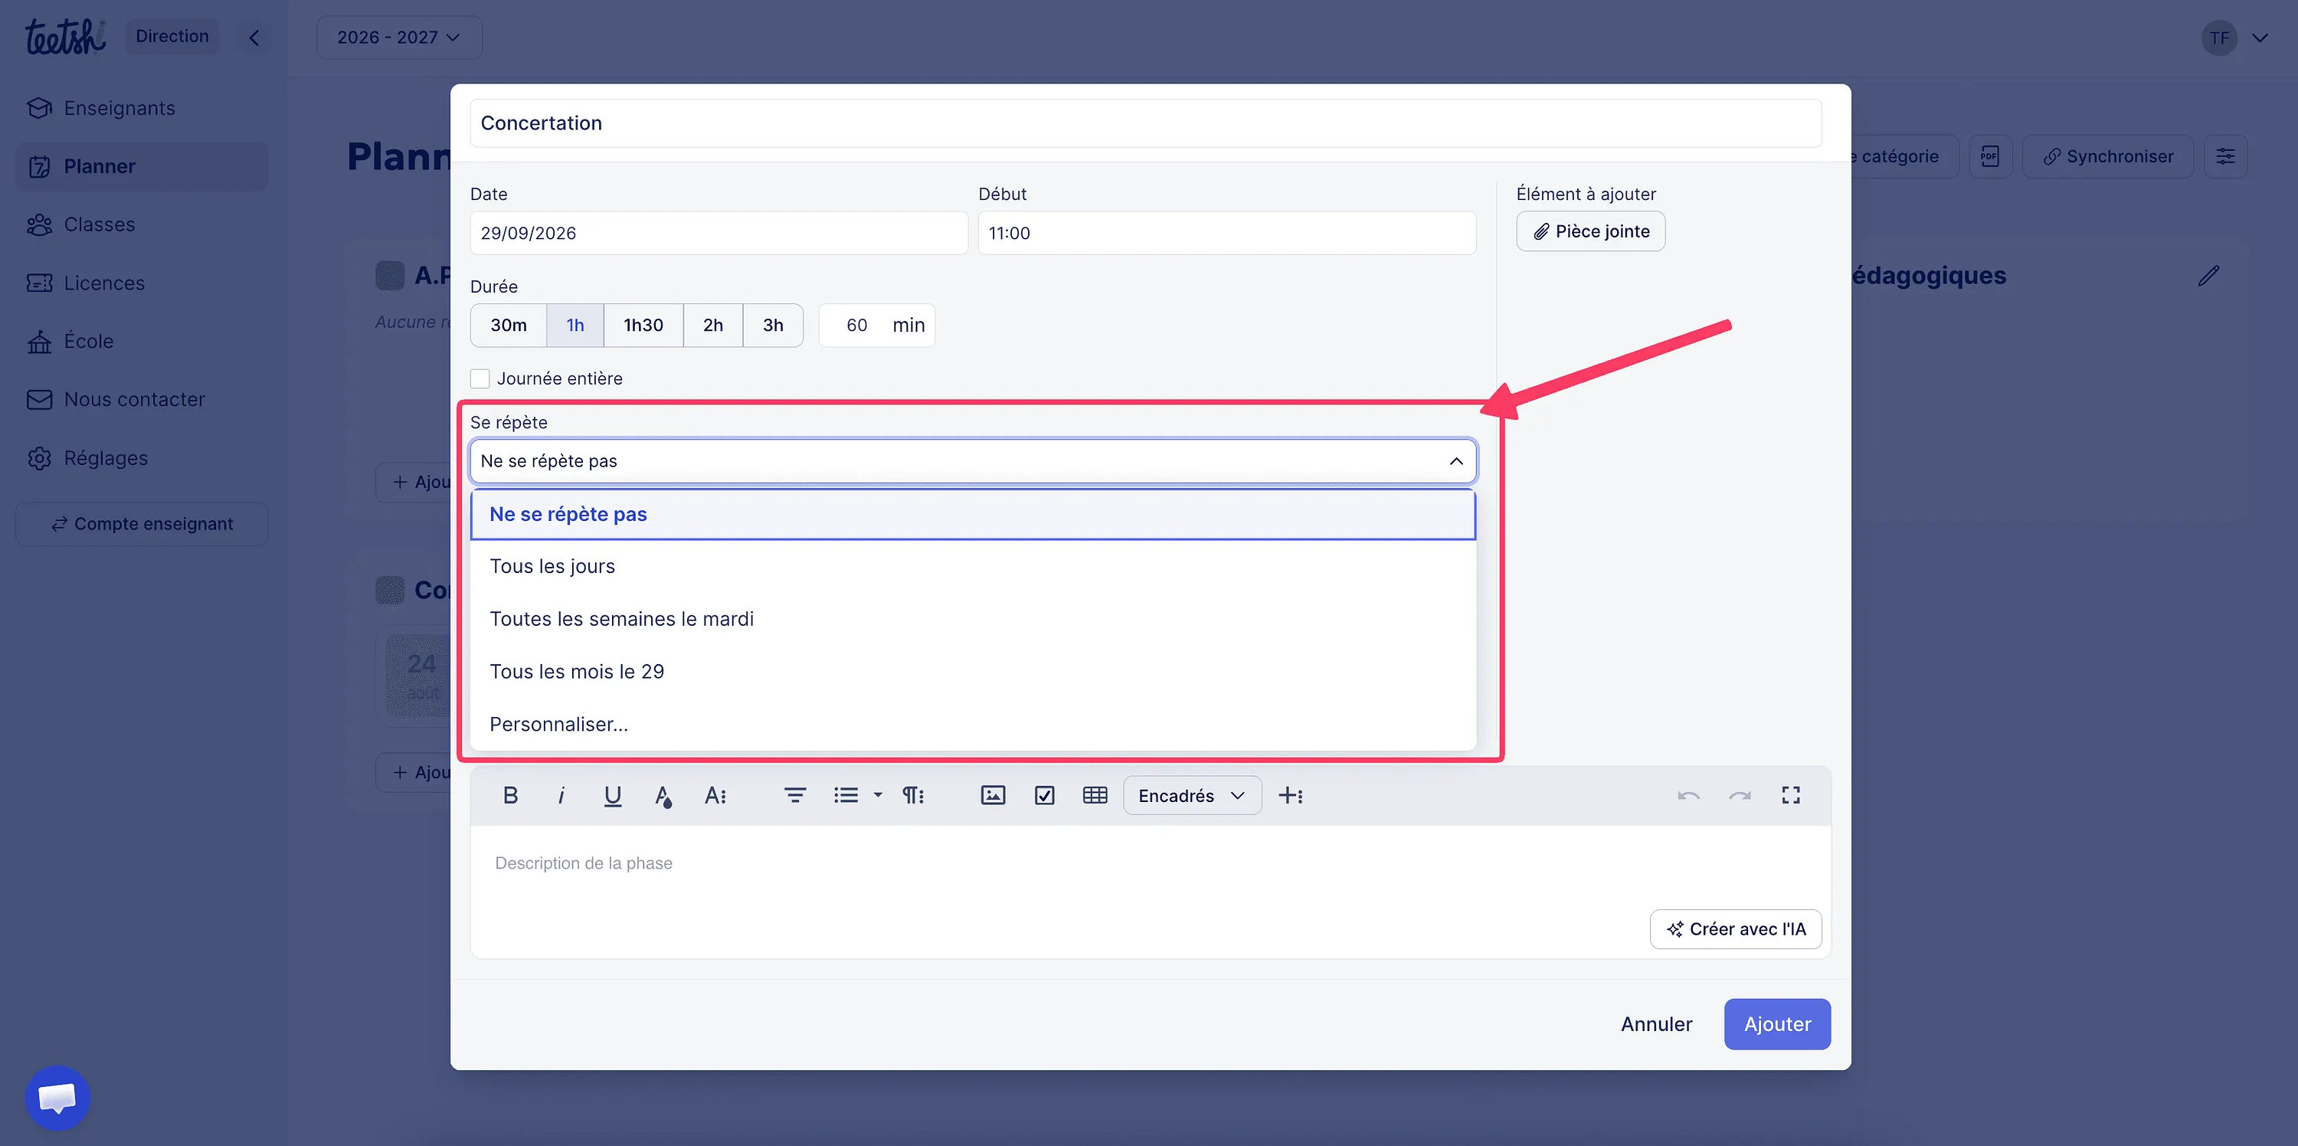
Task: Select the 1h30 duration option
Action: tap(643, 326)
